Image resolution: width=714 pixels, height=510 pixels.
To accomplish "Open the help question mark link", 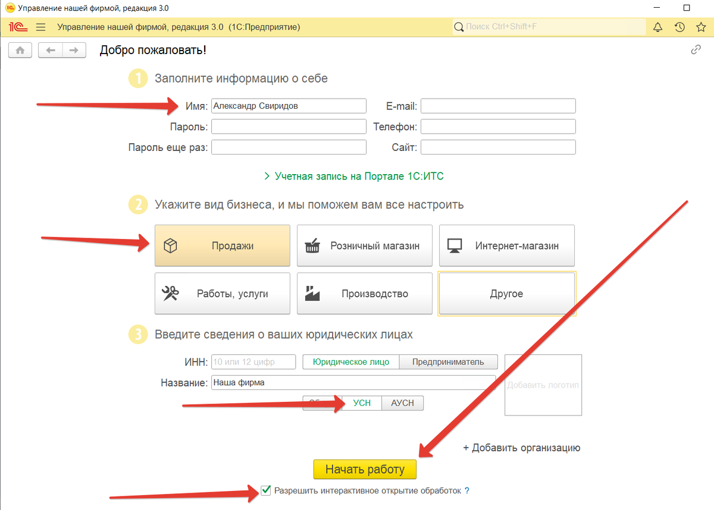I will pyautogui.click(x=467, y=491).
